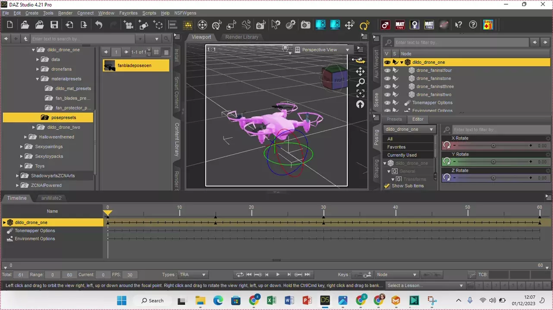Image resolution: width=553 pixels, height=310 pixels.
Task: Click the X Rotate slider handle
Action: pos(493,146)
